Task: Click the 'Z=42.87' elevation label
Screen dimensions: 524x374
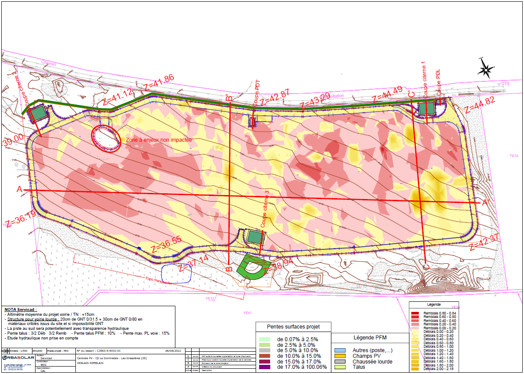Action: [x=274, y=98]
